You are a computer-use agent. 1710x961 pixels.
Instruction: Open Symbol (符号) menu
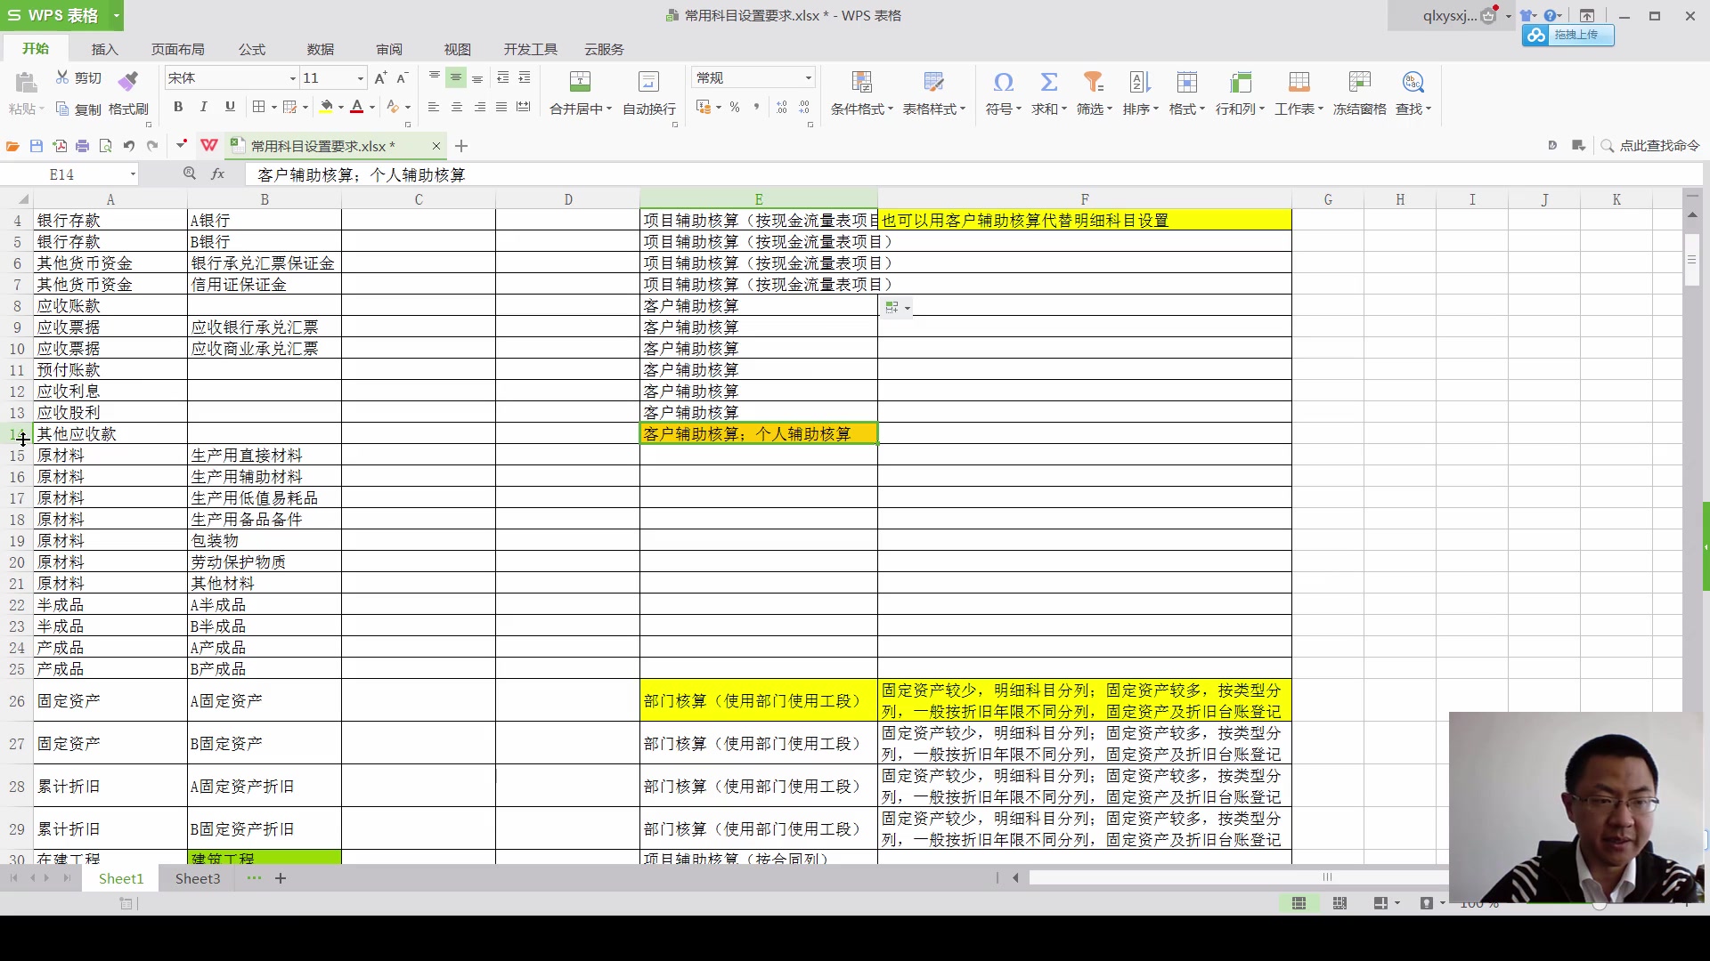(x=1004, y=93)
